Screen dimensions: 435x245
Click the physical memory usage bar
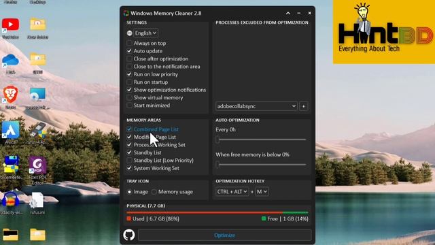coord(217,213)
